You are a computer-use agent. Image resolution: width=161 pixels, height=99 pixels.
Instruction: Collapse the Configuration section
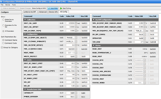[25, 34]
